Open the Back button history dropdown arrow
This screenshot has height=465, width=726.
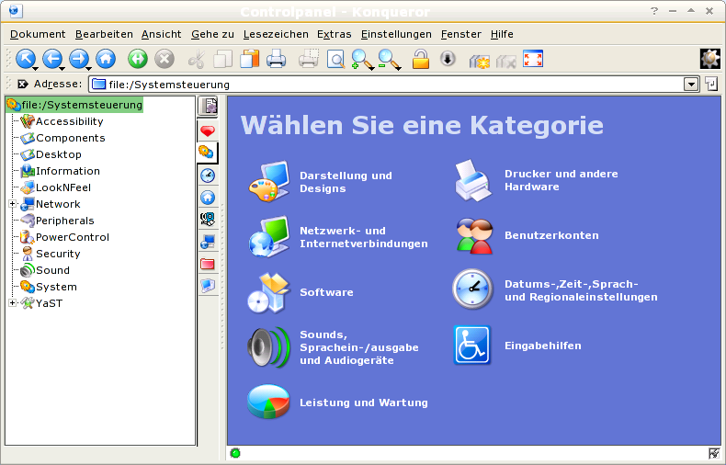point(62,69)
